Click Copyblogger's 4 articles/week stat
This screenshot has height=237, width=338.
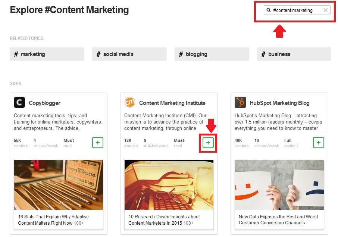(46, 143)
